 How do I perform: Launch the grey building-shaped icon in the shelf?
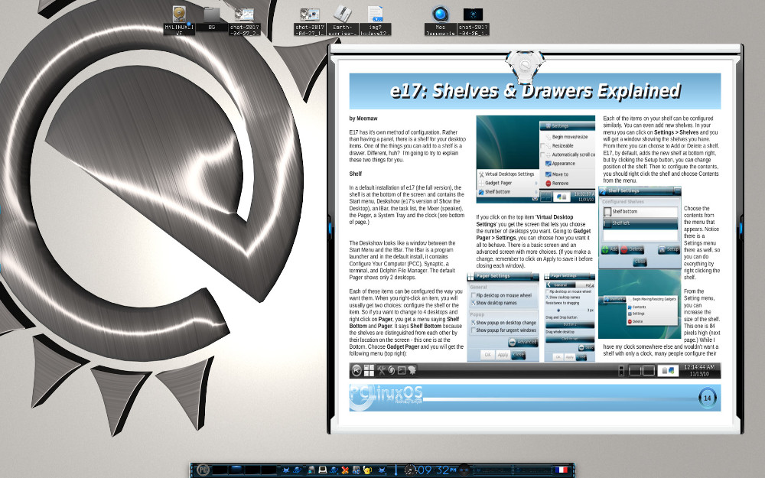click(x=311, y=470)
